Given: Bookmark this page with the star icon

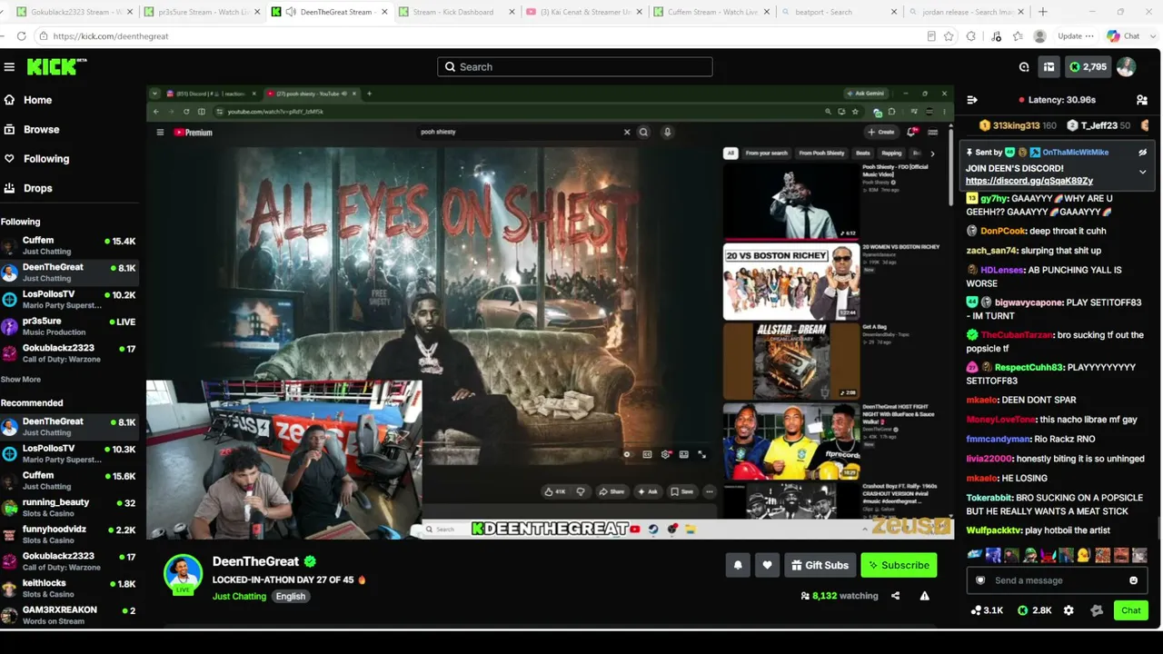Looking at the screenshot, I should coord(949,36).
